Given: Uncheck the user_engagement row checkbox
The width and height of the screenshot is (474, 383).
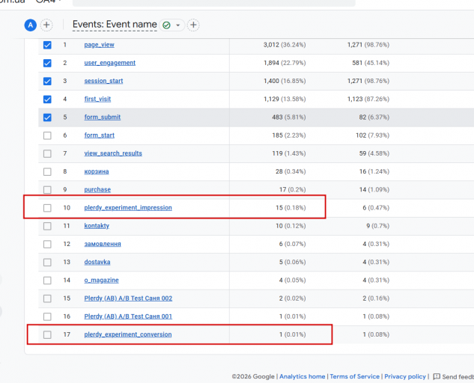Looking at the screenshot, I should [47, 63].
